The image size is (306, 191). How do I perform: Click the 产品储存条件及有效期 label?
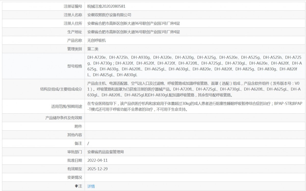(x=64, y=118)
